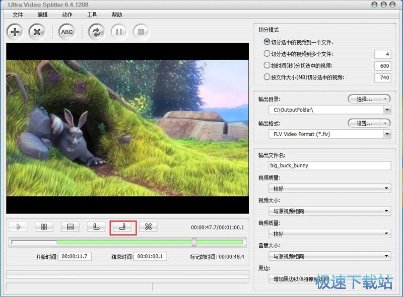Click the ABC rename toolbar icon
The width and height of the screenshot is (403, 297).
click(x=66, y=32)
